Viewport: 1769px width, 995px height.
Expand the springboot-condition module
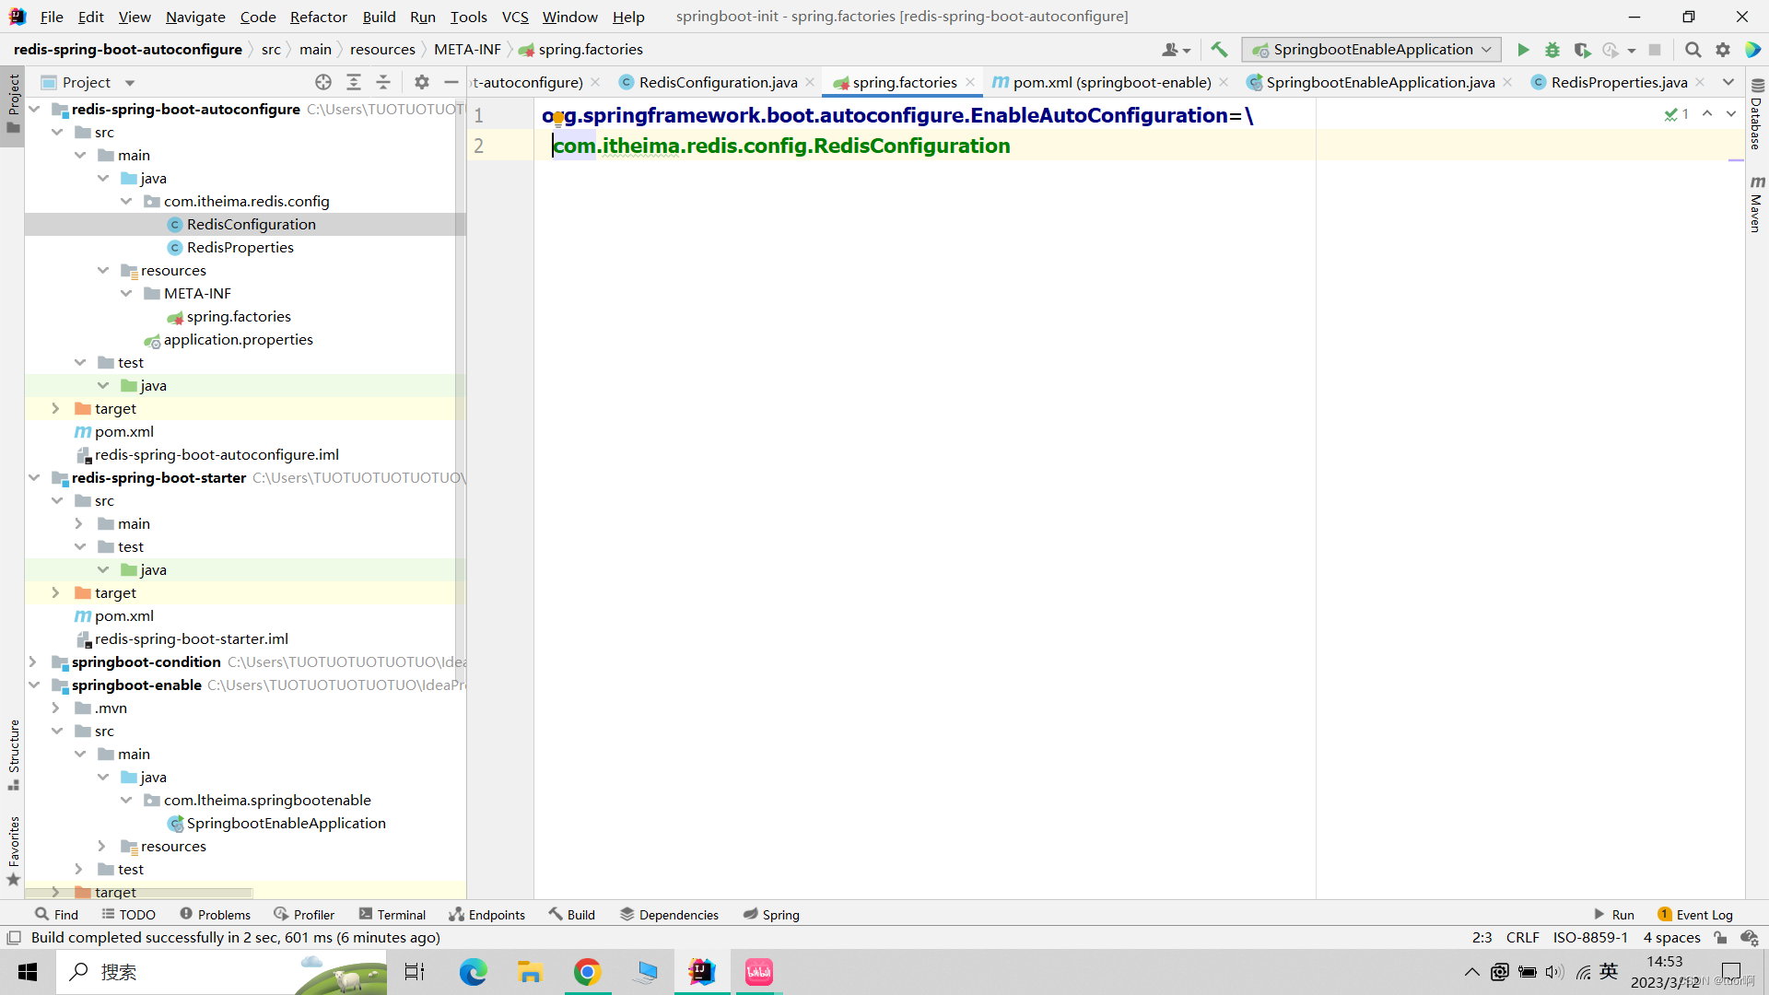33,661
